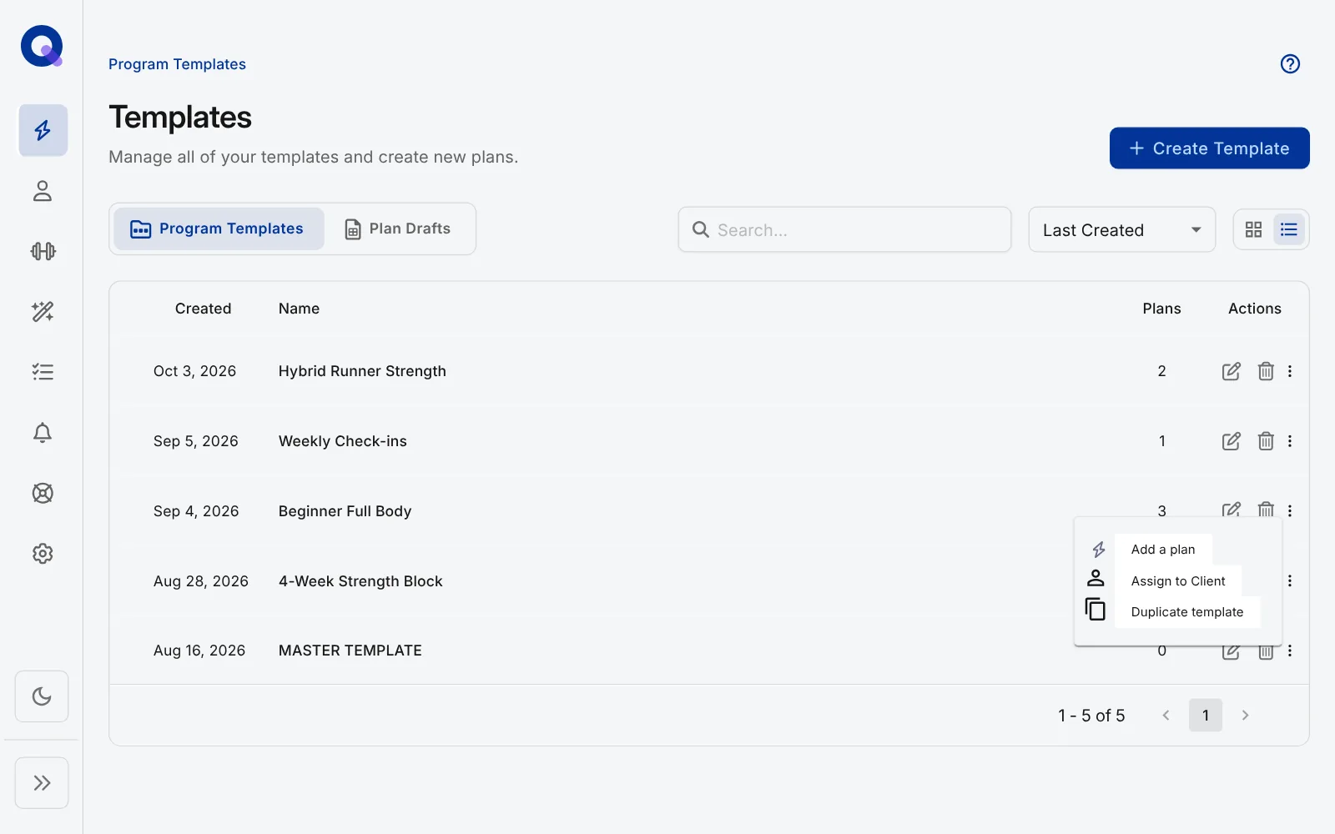Viewport: 1335px width, 834px height.
Task: Open the Last Created sort dropdown
Action: click(x=1121, y=229)
